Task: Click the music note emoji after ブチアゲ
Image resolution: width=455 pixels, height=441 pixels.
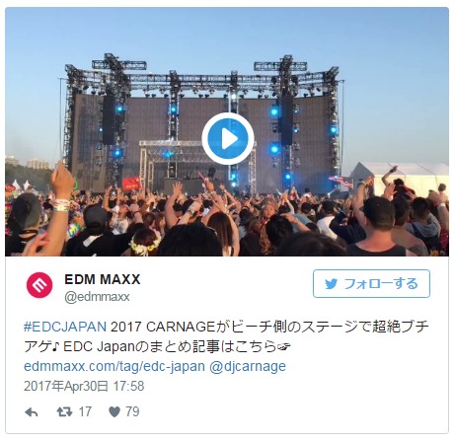Action: pos(55,346)
